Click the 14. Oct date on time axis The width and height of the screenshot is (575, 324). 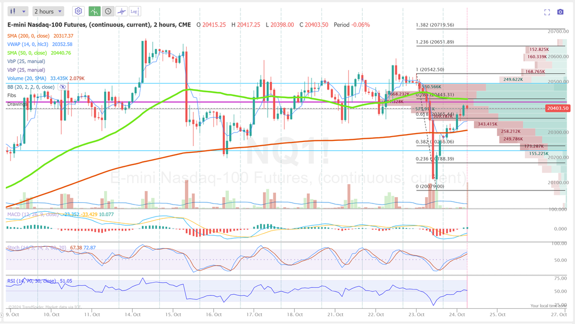click(133, 315)
